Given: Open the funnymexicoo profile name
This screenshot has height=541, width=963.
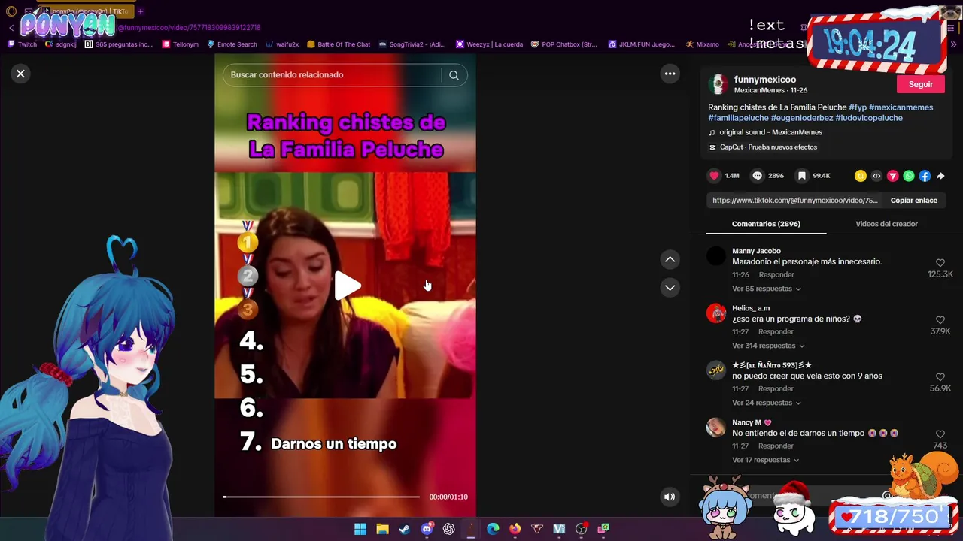Looking at the screenshot, I should click(x=764, y=80).
